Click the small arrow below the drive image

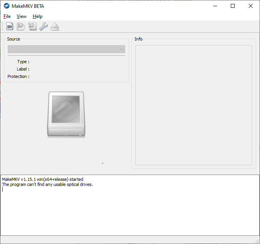click(103, 164)
